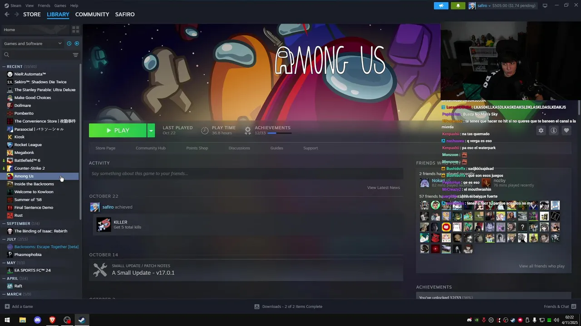The height and width of the screenshot is (326, 581).
Task: Open File Explorer from taskbar
Action: (22, 320)
